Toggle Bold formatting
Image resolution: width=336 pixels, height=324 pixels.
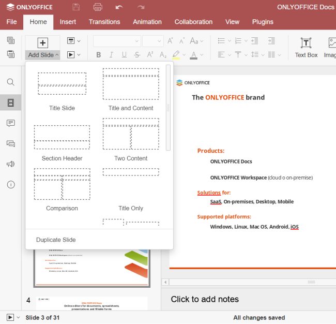pyautogui.click(x=99, y=55)
